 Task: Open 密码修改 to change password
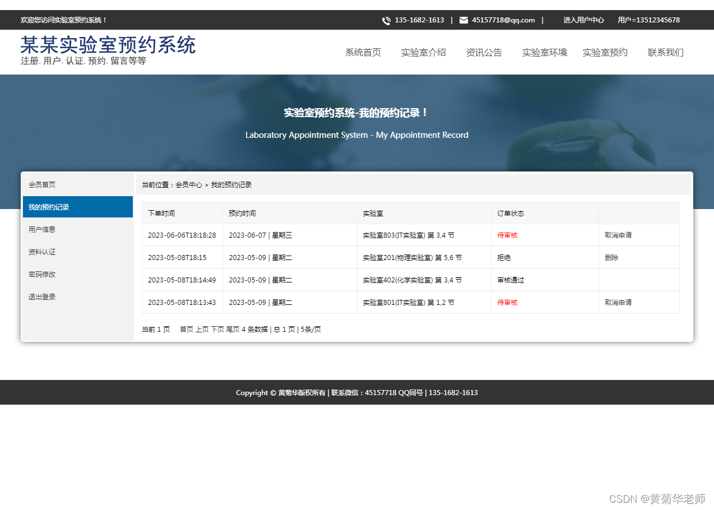(41, 274)
